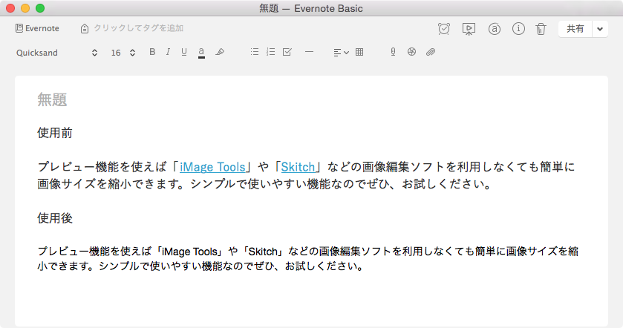Insert a bulleted list
Image resolution: width=623 pixels, height=328 pixels.
[x=255, y=52]
